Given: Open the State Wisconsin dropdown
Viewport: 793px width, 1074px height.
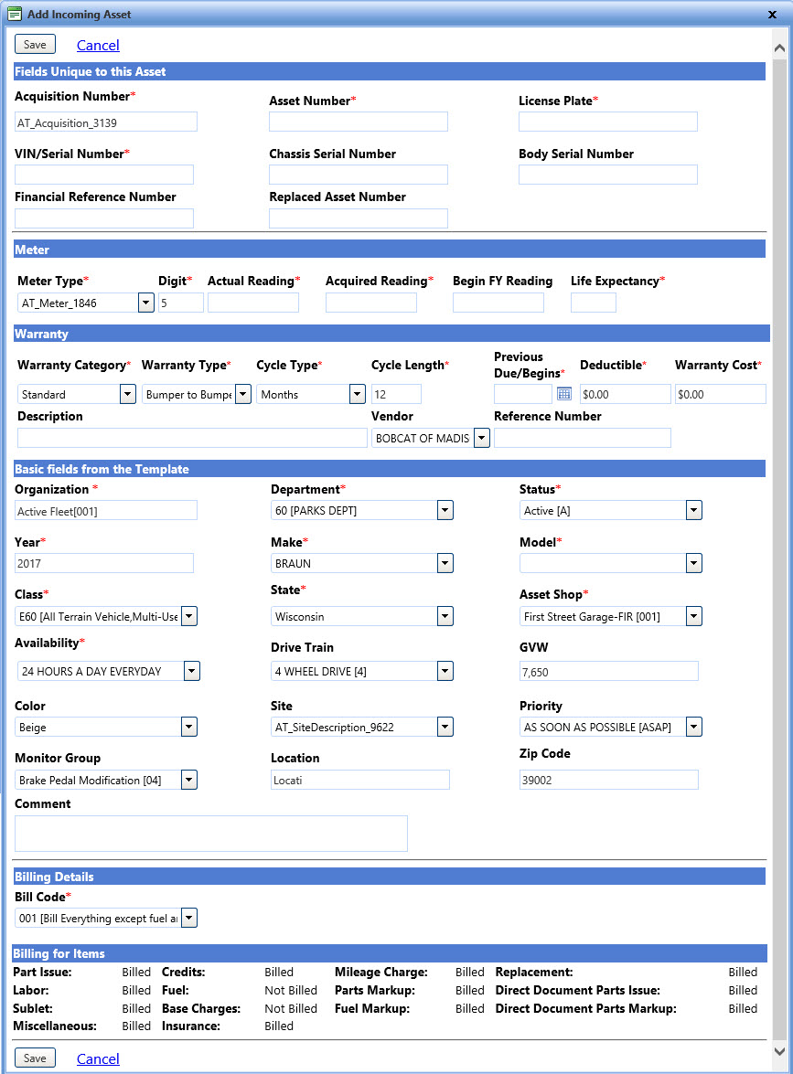Looking at the screenshot, I should pyautogui.click(x=445, y=616).
